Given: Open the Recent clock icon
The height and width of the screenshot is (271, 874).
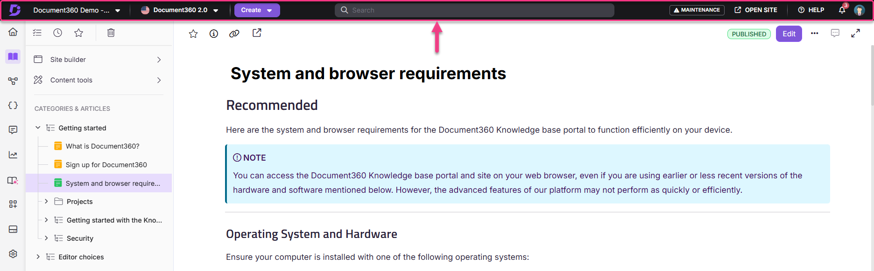Looking at the screenshot, I should pyautogui.click(x=58, y=33).
